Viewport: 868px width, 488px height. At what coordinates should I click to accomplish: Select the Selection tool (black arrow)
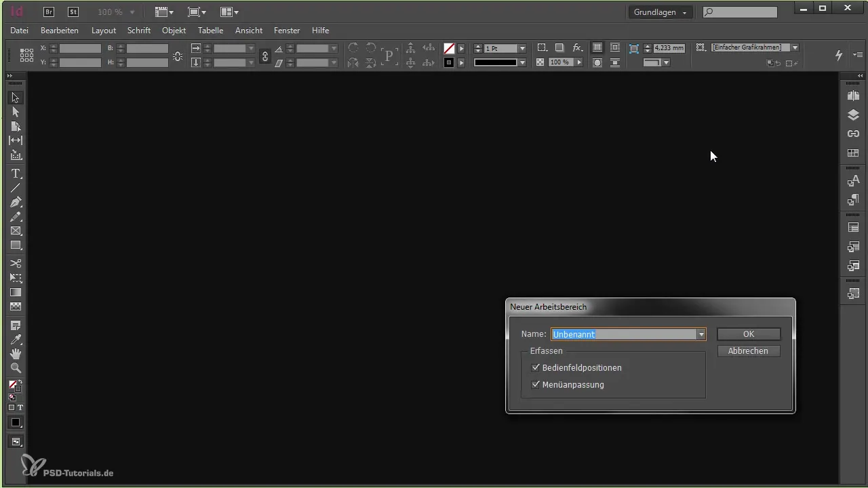tap(16, 98)
